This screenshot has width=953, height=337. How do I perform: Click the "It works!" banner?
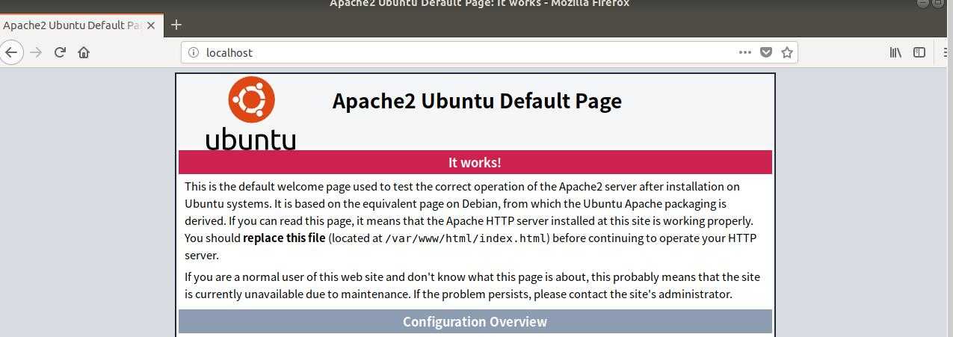click(475, 162)
